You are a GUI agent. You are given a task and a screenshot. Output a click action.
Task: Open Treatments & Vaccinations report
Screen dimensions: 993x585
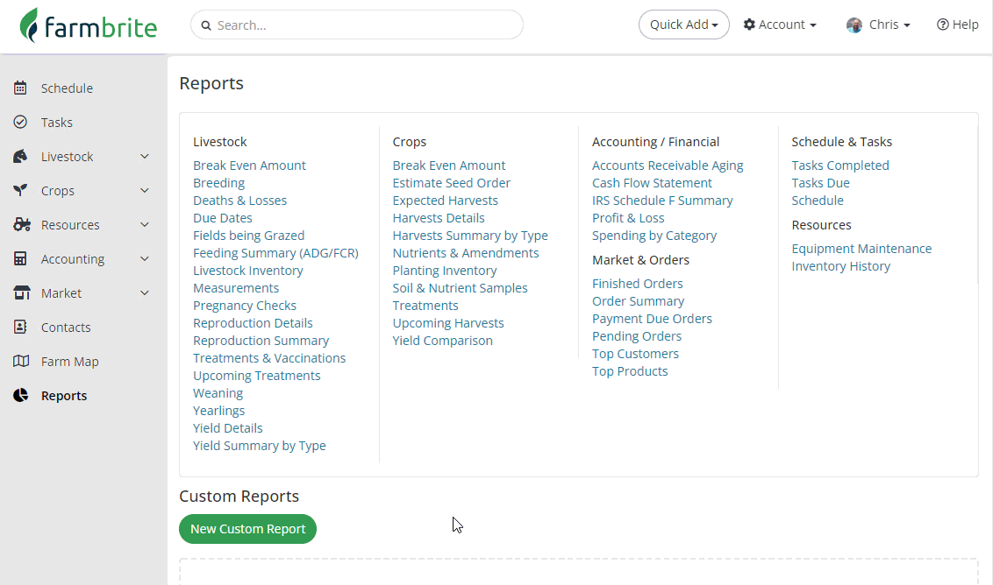(269, 358)
